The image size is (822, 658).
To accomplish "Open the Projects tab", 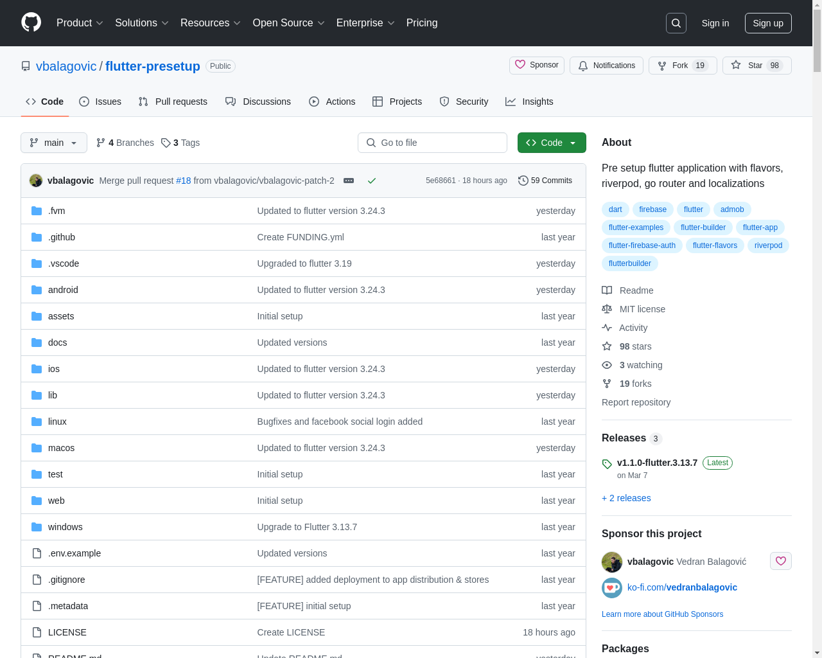I will tap(397, 102).
